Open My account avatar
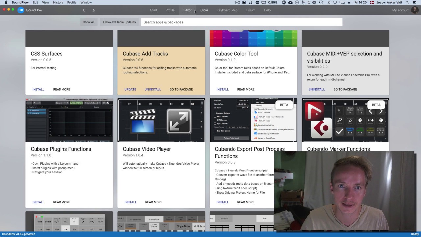 [414, 10]
